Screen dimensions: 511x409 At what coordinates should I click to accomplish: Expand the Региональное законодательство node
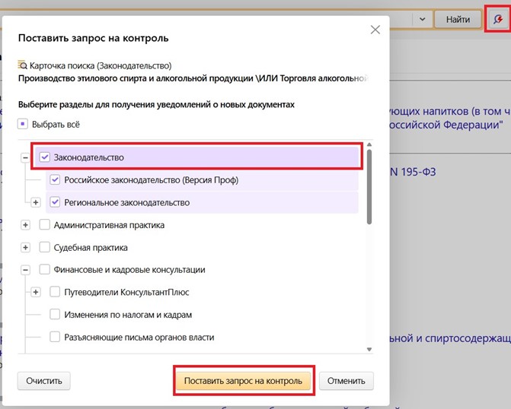point(36,202)
